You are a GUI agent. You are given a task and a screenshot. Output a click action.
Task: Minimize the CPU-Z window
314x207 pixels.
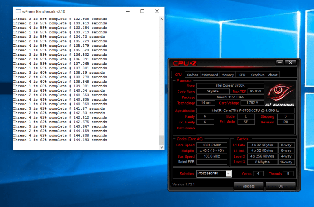(x=280, y=62)
